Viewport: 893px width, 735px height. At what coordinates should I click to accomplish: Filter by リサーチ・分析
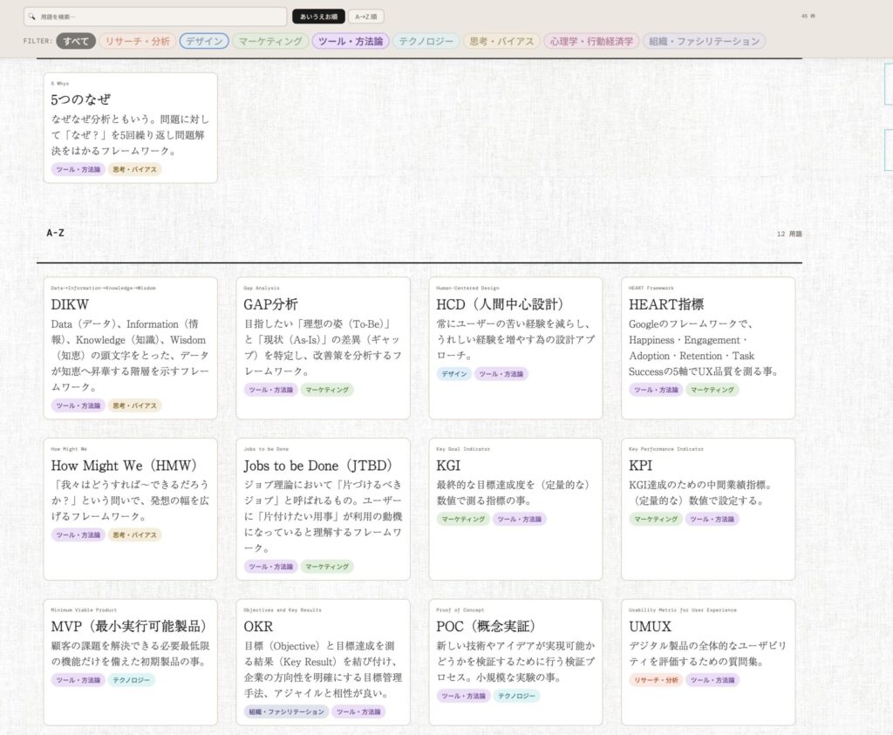(x=137, y=41)
